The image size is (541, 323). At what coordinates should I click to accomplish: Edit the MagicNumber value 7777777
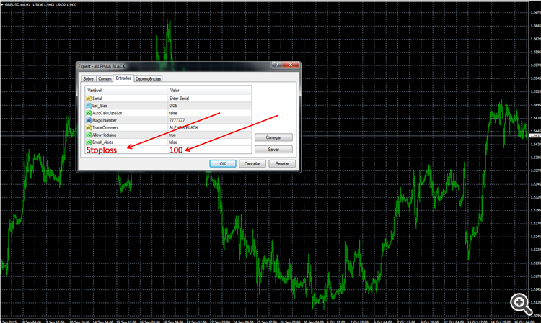210,120
